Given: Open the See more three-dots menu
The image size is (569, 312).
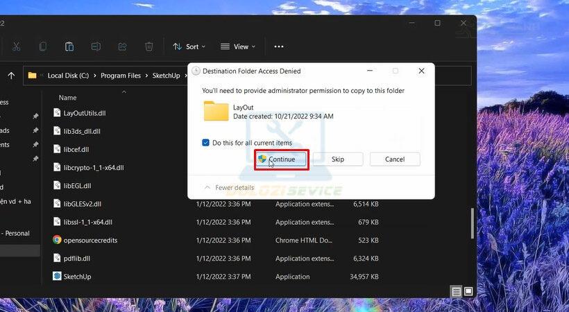Looking at the screenshot, I should pyautogui.click(x=279, y=46).
